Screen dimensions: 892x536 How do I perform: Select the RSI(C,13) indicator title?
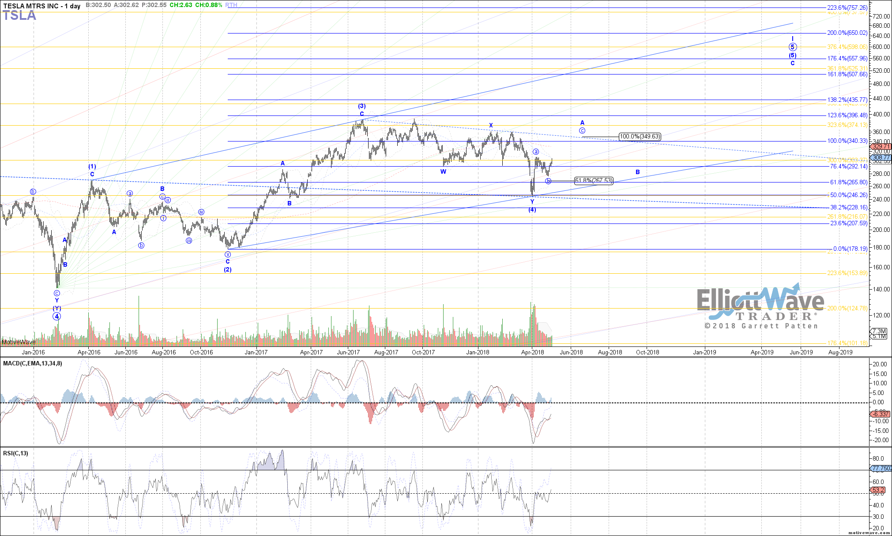pyautogui.click(x=15, y=453)
